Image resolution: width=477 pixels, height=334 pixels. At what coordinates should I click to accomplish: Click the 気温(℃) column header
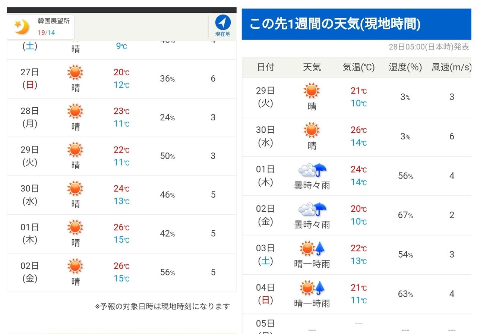tap(358, 67)
